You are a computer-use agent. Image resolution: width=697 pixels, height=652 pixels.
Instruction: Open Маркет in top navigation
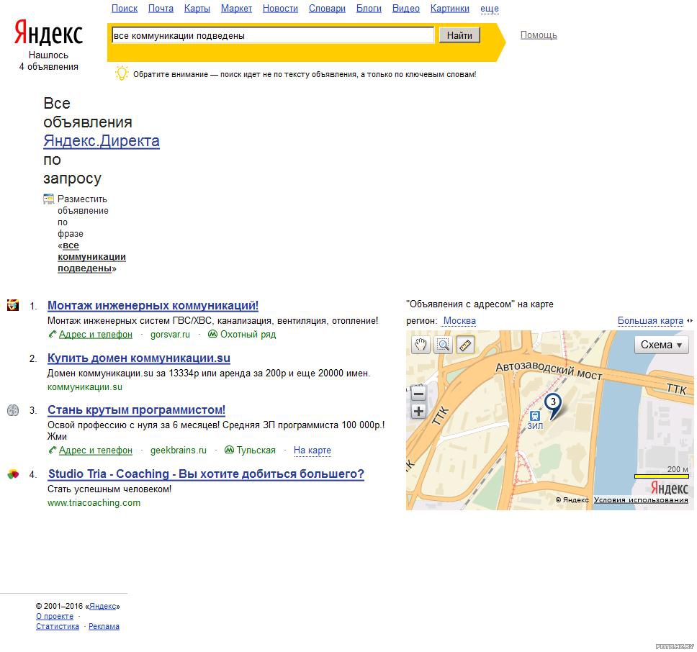pos(236,9)
